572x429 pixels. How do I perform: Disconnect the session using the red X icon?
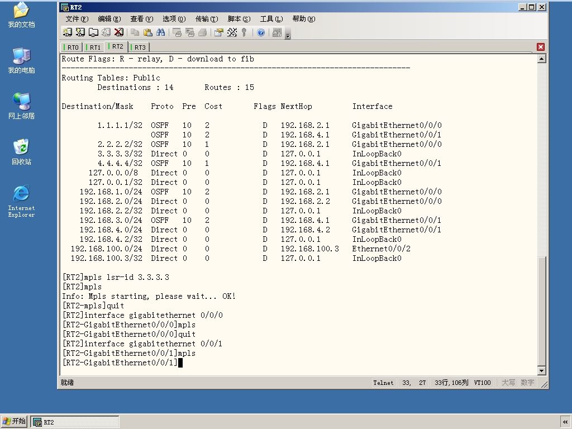tap(119, 32)
